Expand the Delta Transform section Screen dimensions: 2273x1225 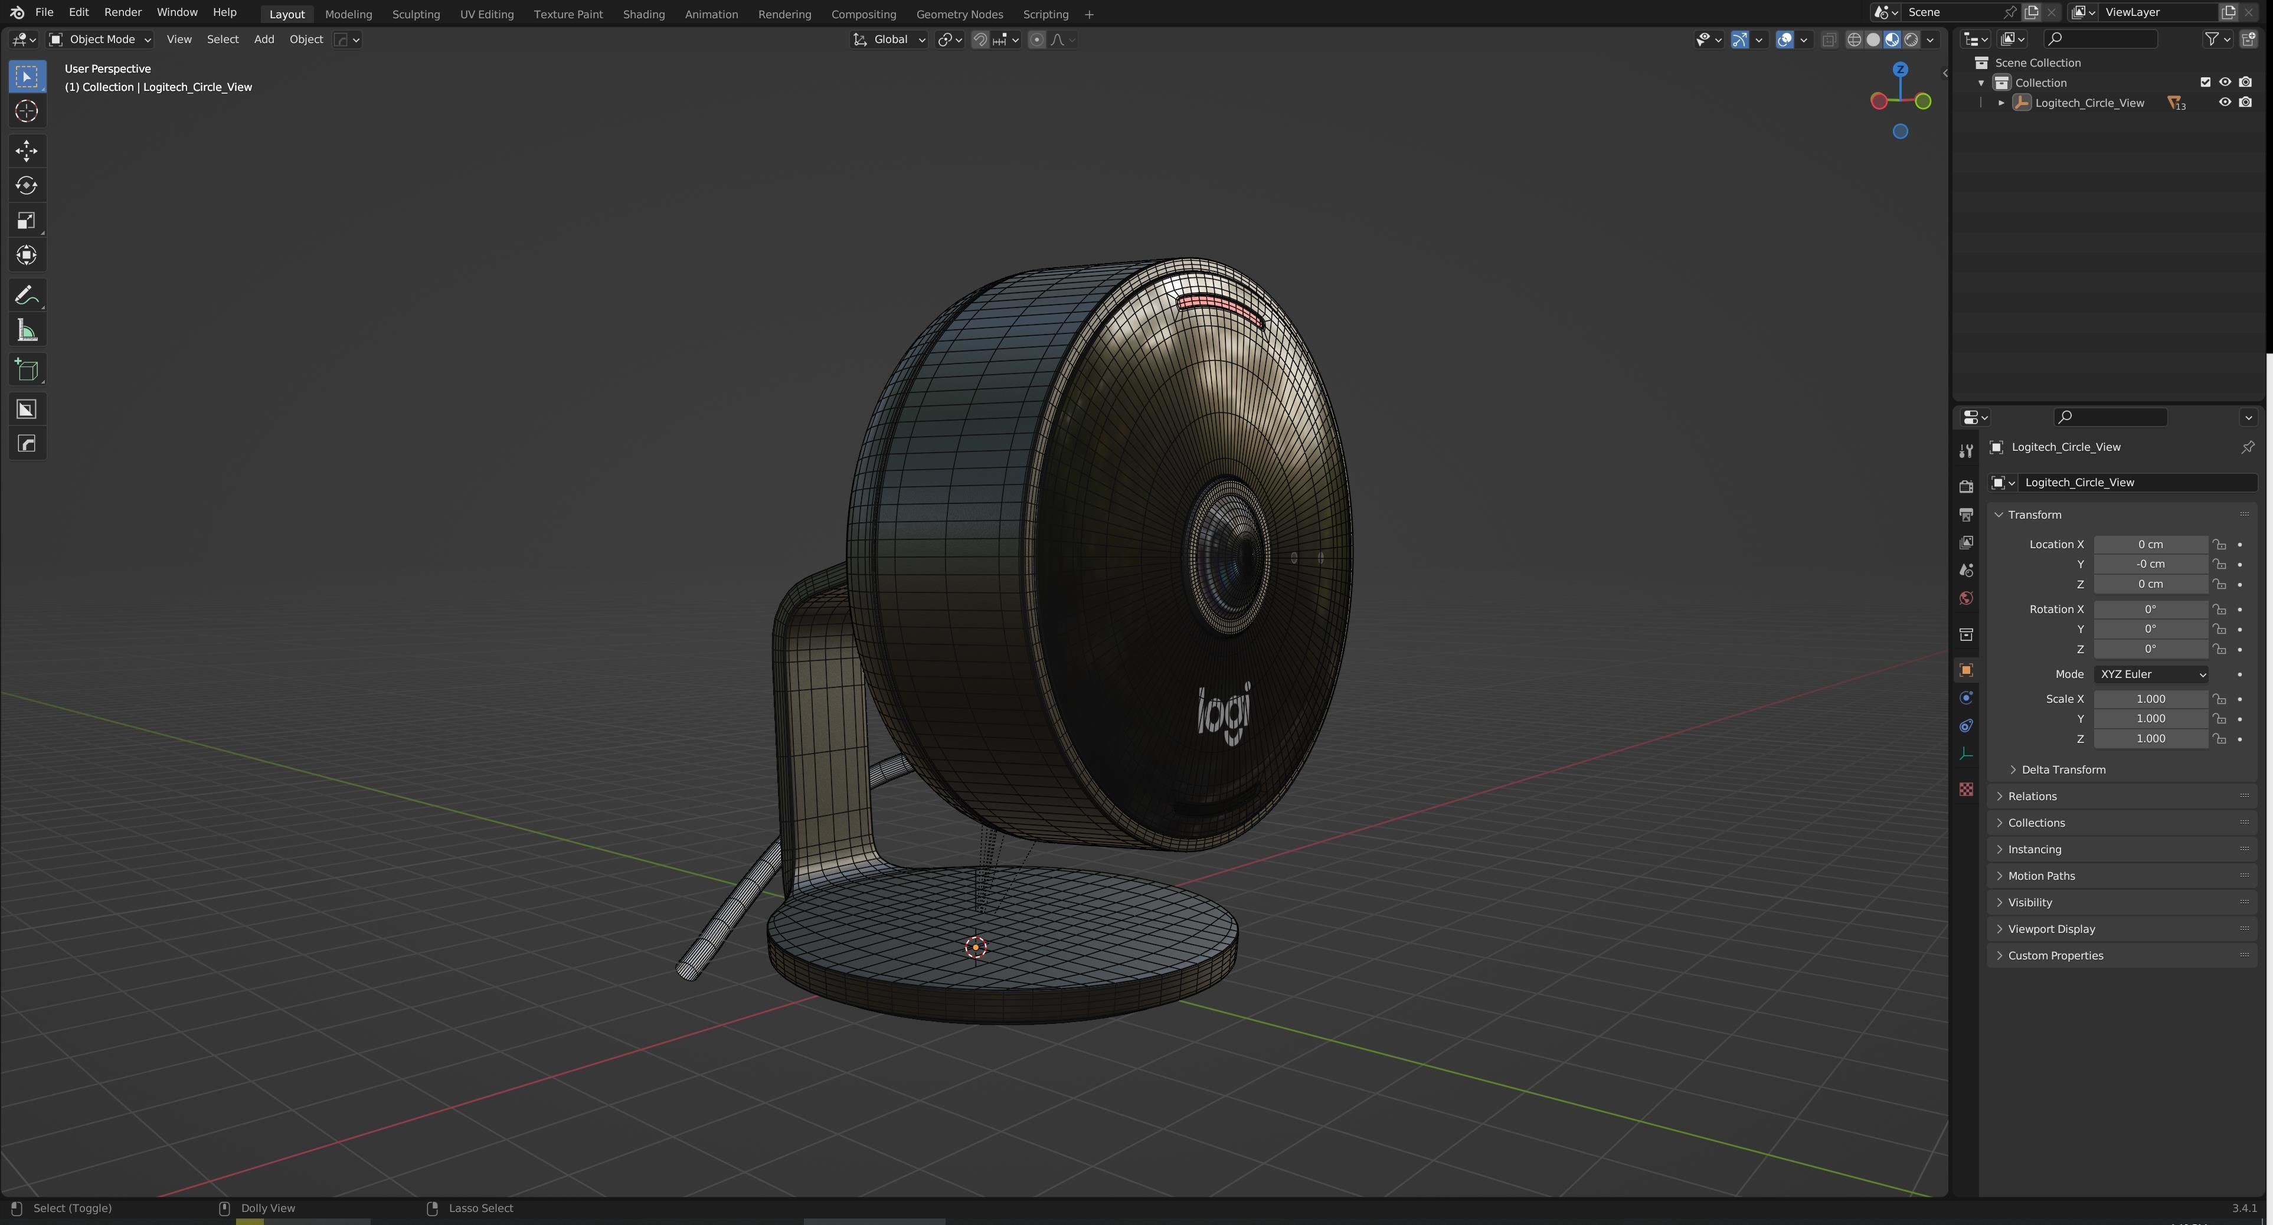tap(2063, 770)
